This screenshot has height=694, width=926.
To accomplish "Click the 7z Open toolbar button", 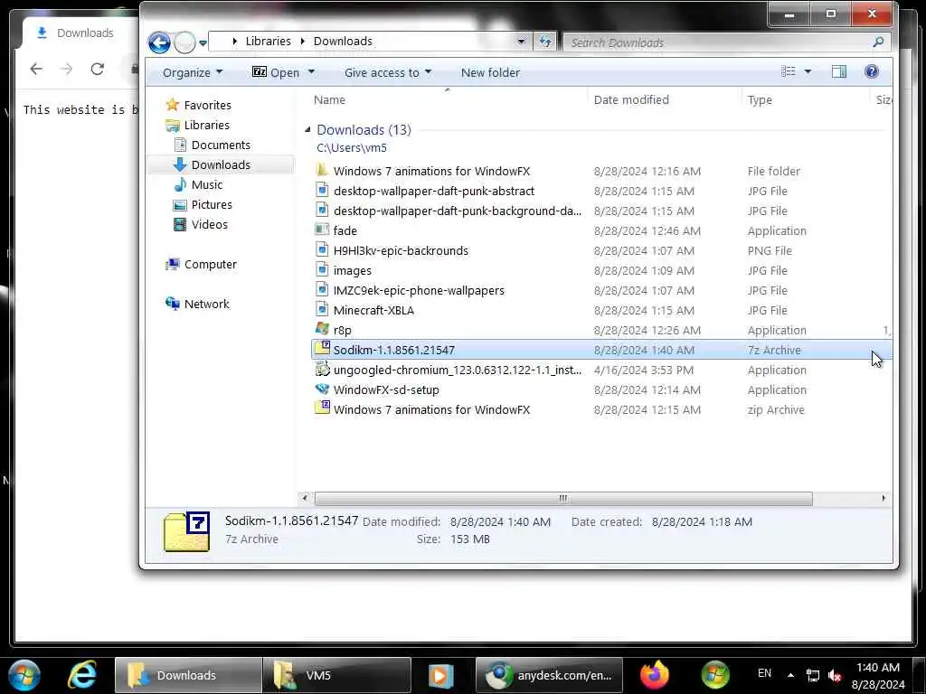I will coord(276,72).
